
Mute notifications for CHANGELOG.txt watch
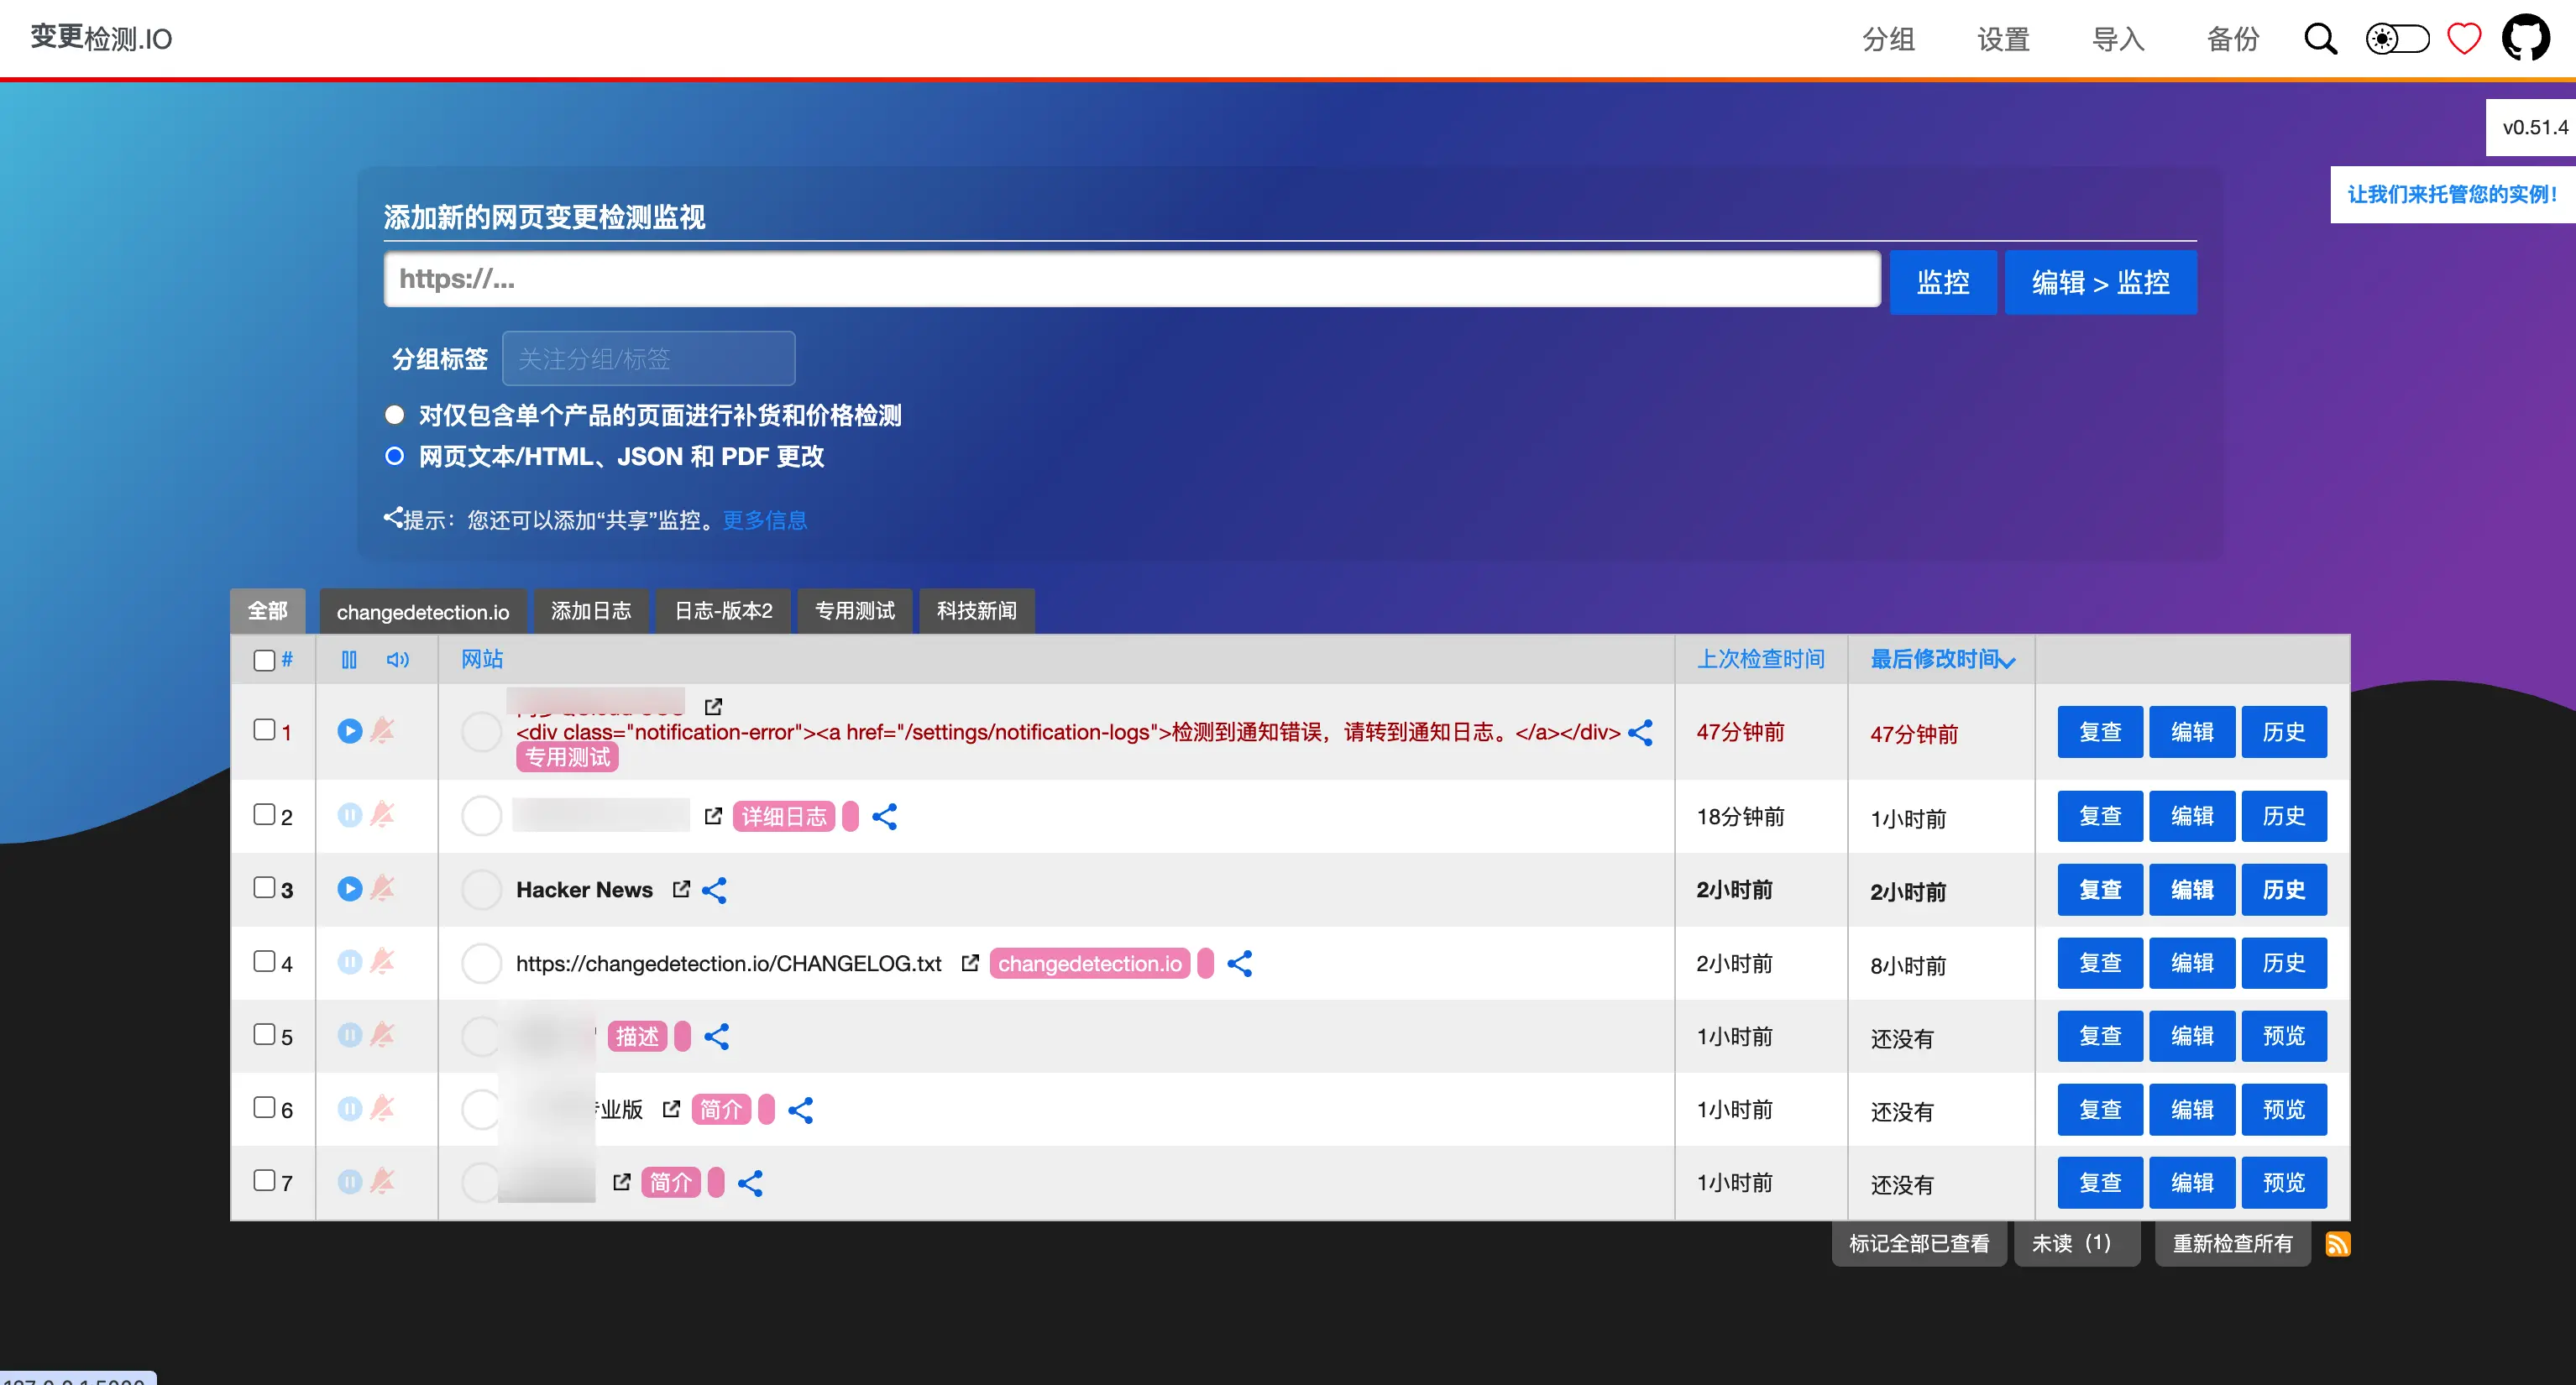click(x=383, y=962)
